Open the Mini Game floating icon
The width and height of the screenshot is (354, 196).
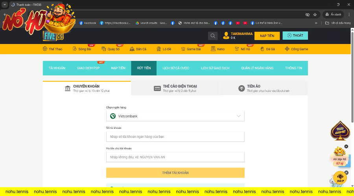340,131
